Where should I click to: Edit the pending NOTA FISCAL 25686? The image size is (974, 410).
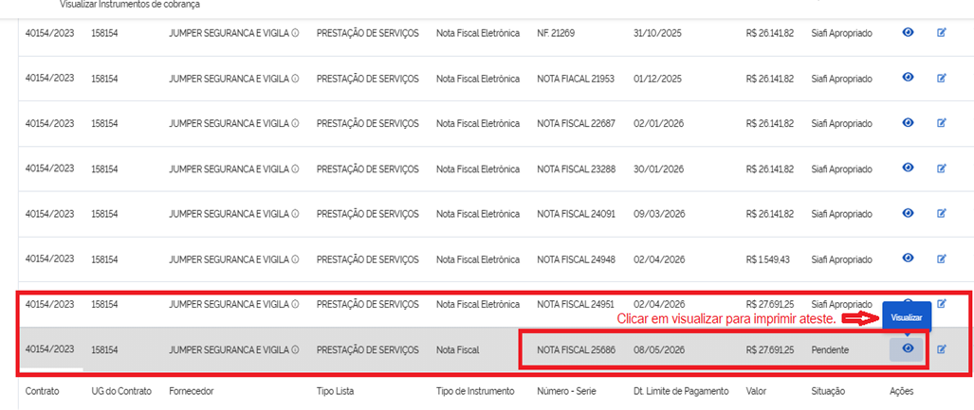(x=941, y=349)
